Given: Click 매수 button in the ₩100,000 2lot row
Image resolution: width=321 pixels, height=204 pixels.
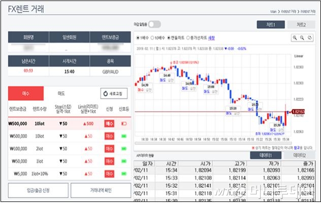Looking at the screenshot, I should [x=109, y=149].
